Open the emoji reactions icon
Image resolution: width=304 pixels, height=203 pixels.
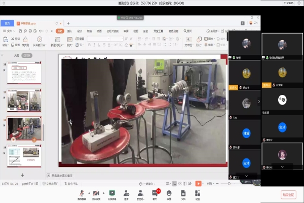169,194
